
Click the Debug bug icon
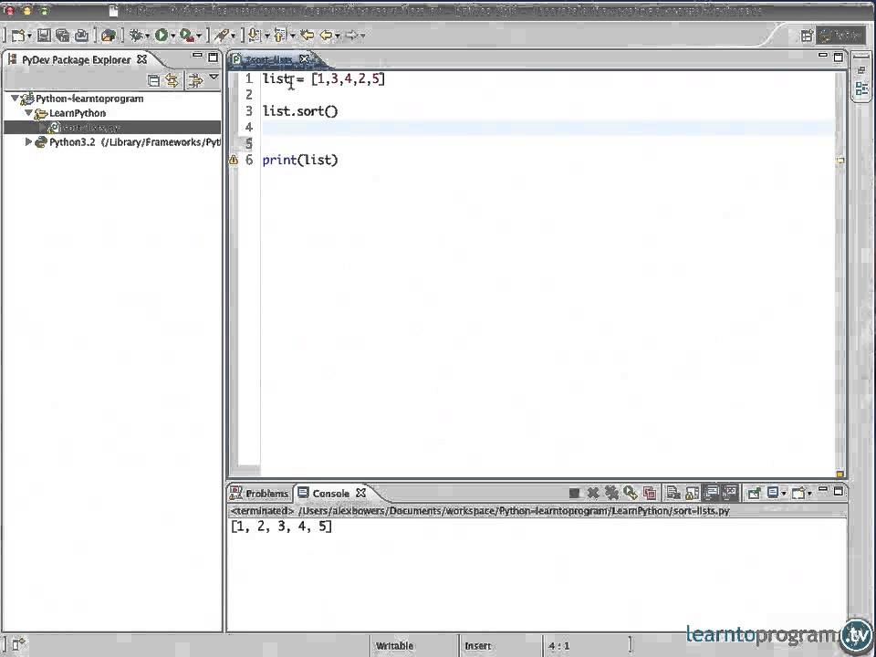136,36
